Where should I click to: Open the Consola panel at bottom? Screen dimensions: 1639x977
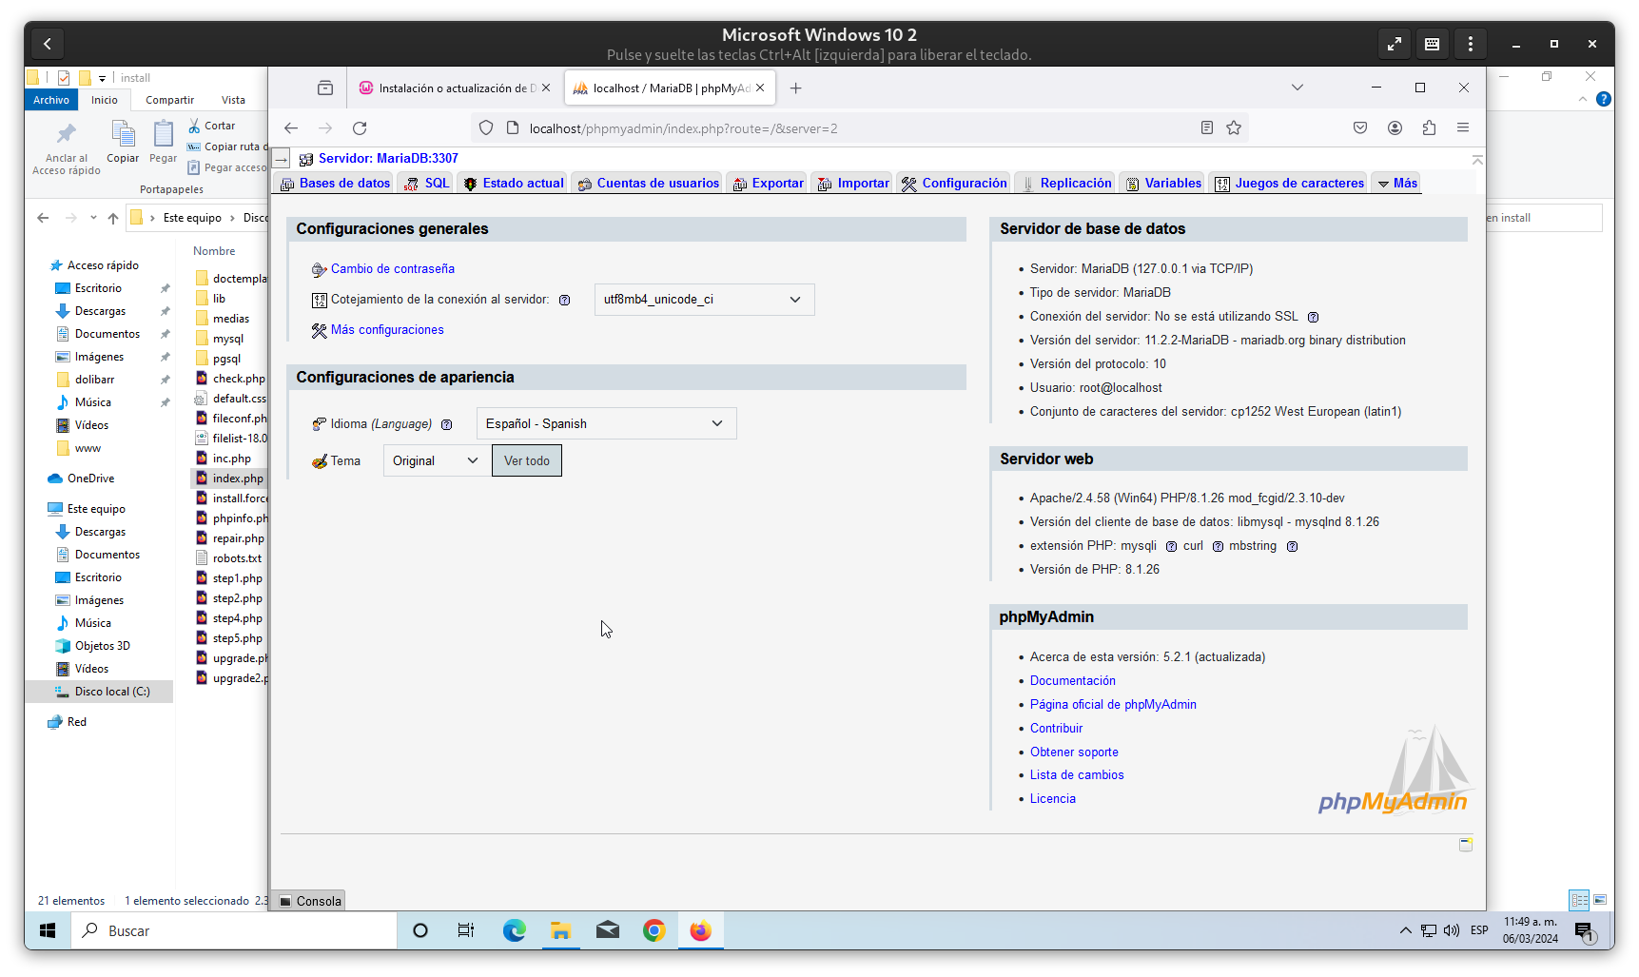tap(311, 901)
